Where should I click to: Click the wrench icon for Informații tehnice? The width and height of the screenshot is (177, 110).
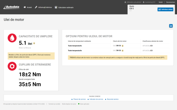pyautogui.click(x=36, y=7)
